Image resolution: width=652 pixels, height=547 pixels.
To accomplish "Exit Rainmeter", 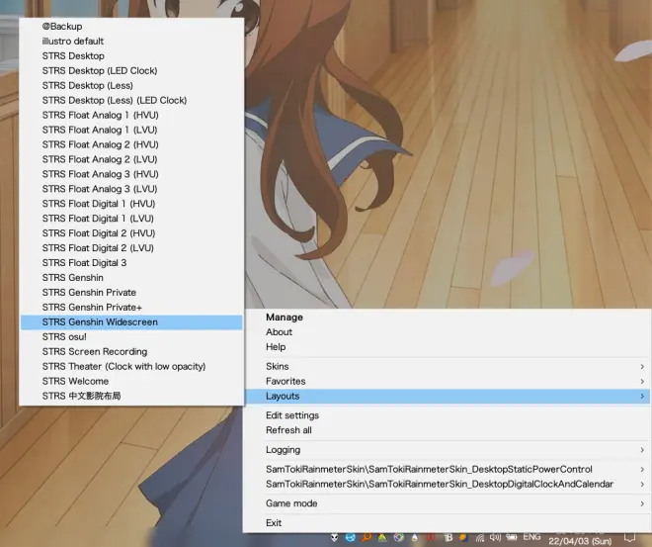I will tap(448, 523).
